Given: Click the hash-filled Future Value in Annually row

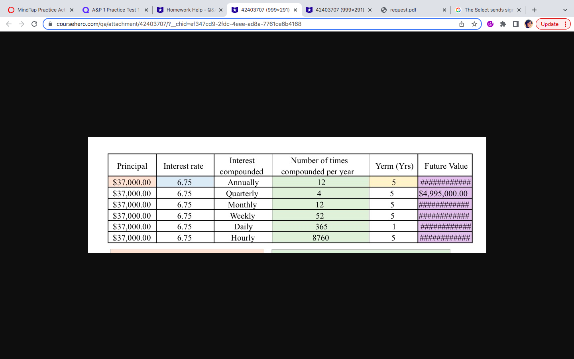Looking at the screenshot, I should point(445,182).
